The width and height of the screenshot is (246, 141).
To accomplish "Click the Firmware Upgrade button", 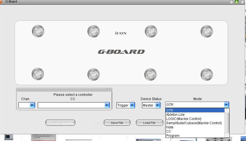I will click(60, 123).
